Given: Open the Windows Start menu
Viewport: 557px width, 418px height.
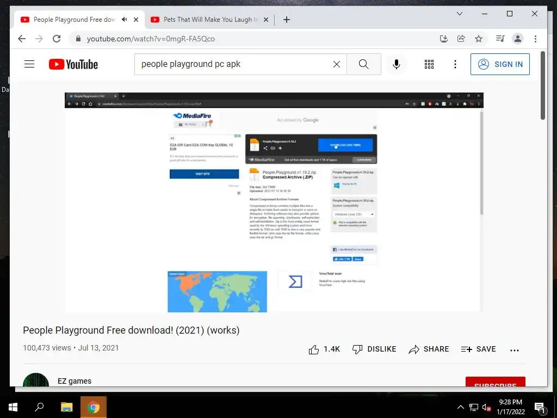Looking at the screenshot, I should click(x=13, y=407).
